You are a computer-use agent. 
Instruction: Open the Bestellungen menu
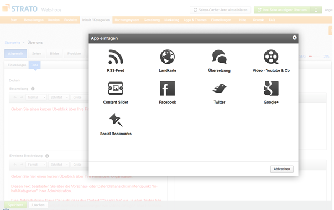click(34, 20)
